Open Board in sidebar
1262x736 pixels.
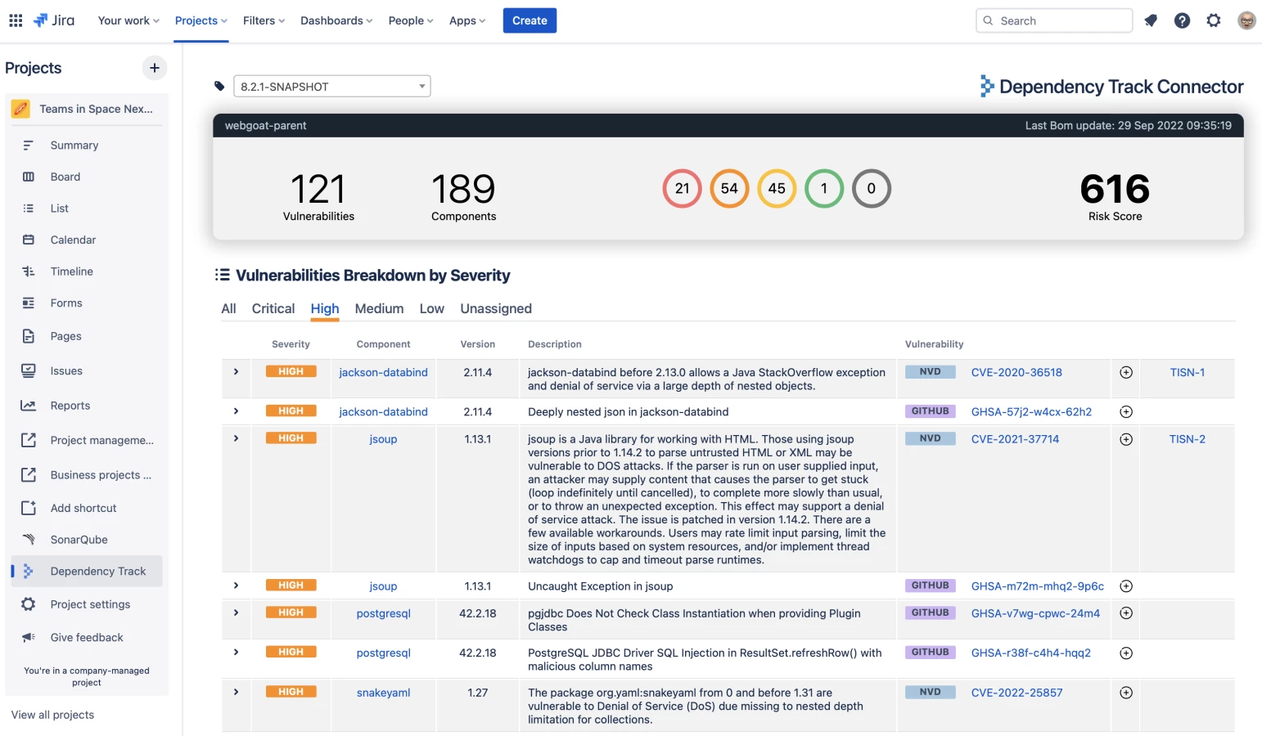[x=87, y=177]
